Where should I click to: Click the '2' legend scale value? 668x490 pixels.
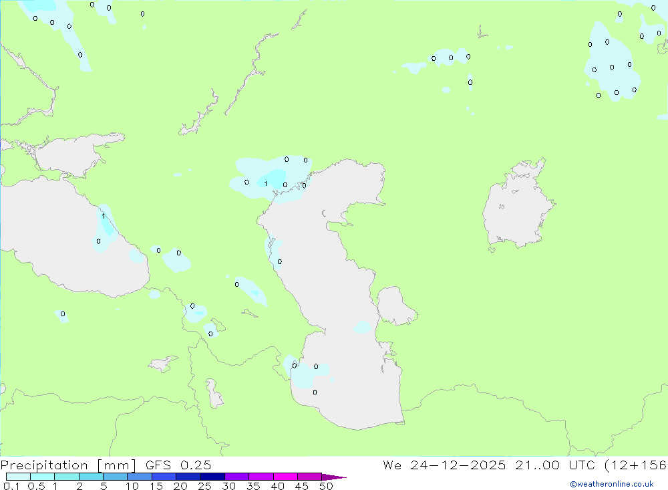click(x=79, y=486)
